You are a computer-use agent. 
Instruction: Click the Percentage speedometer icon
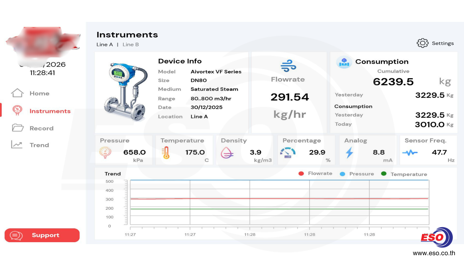(288, 153)
